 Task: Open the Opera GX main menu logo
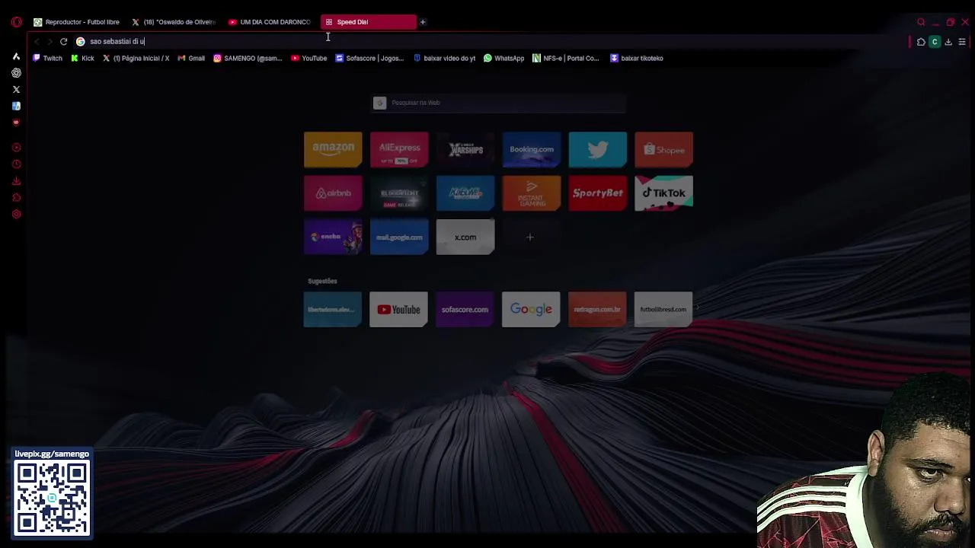16,22
